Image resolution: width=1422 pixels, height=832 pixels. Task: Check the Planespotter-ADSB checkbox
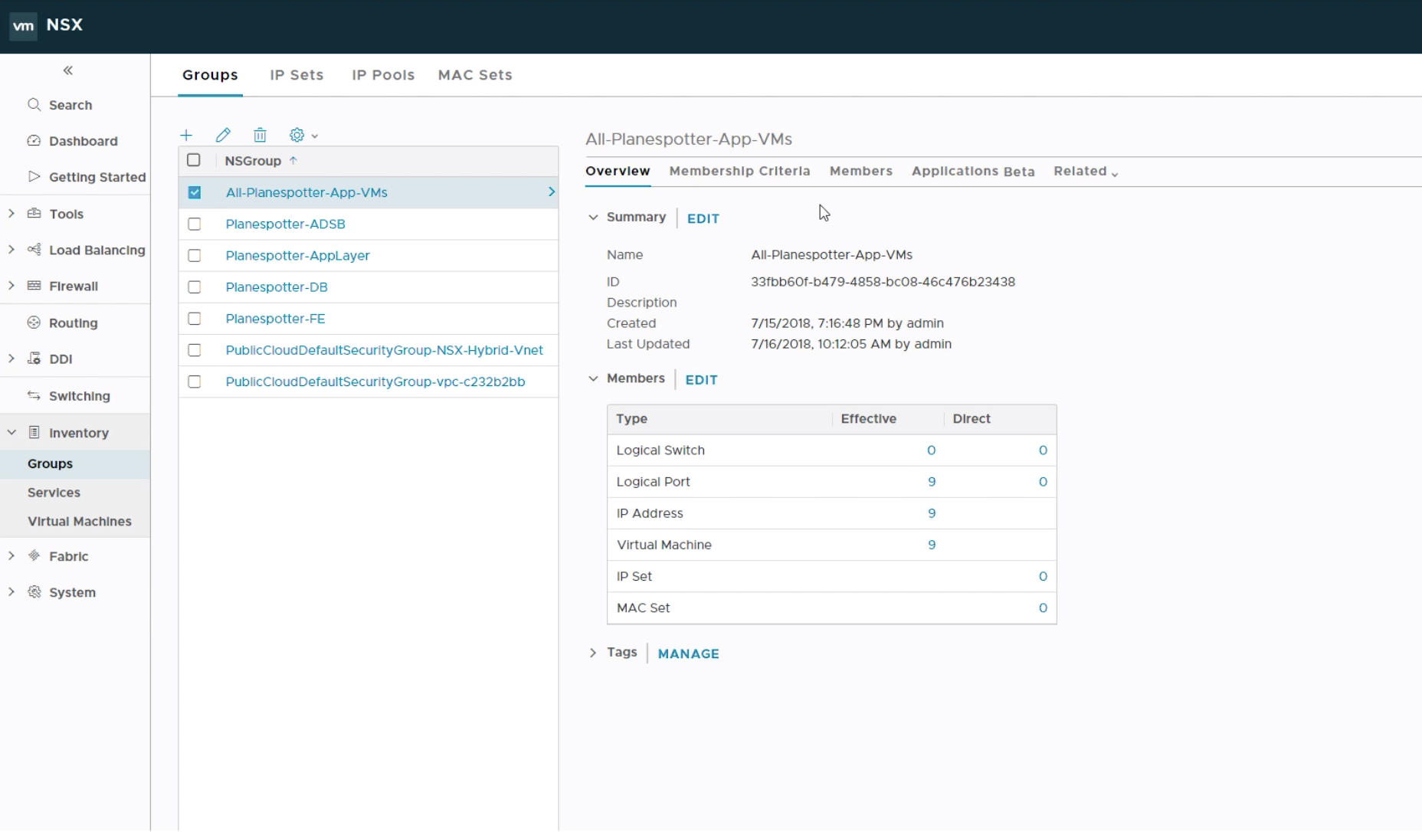tap(195, 224)
